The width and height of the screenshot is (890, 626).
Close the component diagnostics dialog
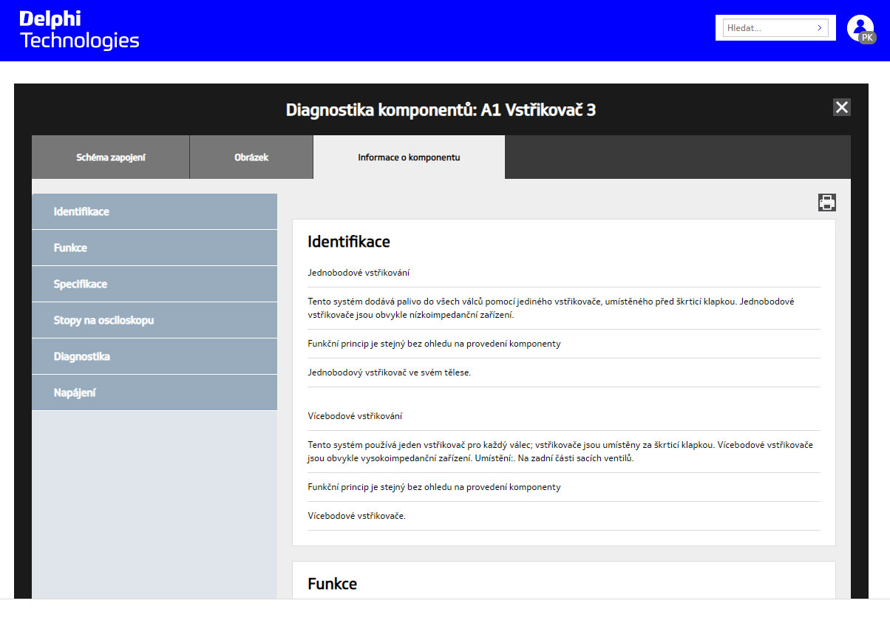tap(842, 107)
